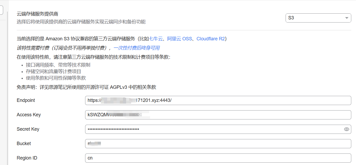
Task: Open the Cloudflare R2 link
Action: click(x=211, y=39)
